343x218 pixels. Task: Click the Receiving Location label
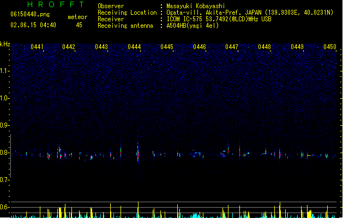pos(127,13)
